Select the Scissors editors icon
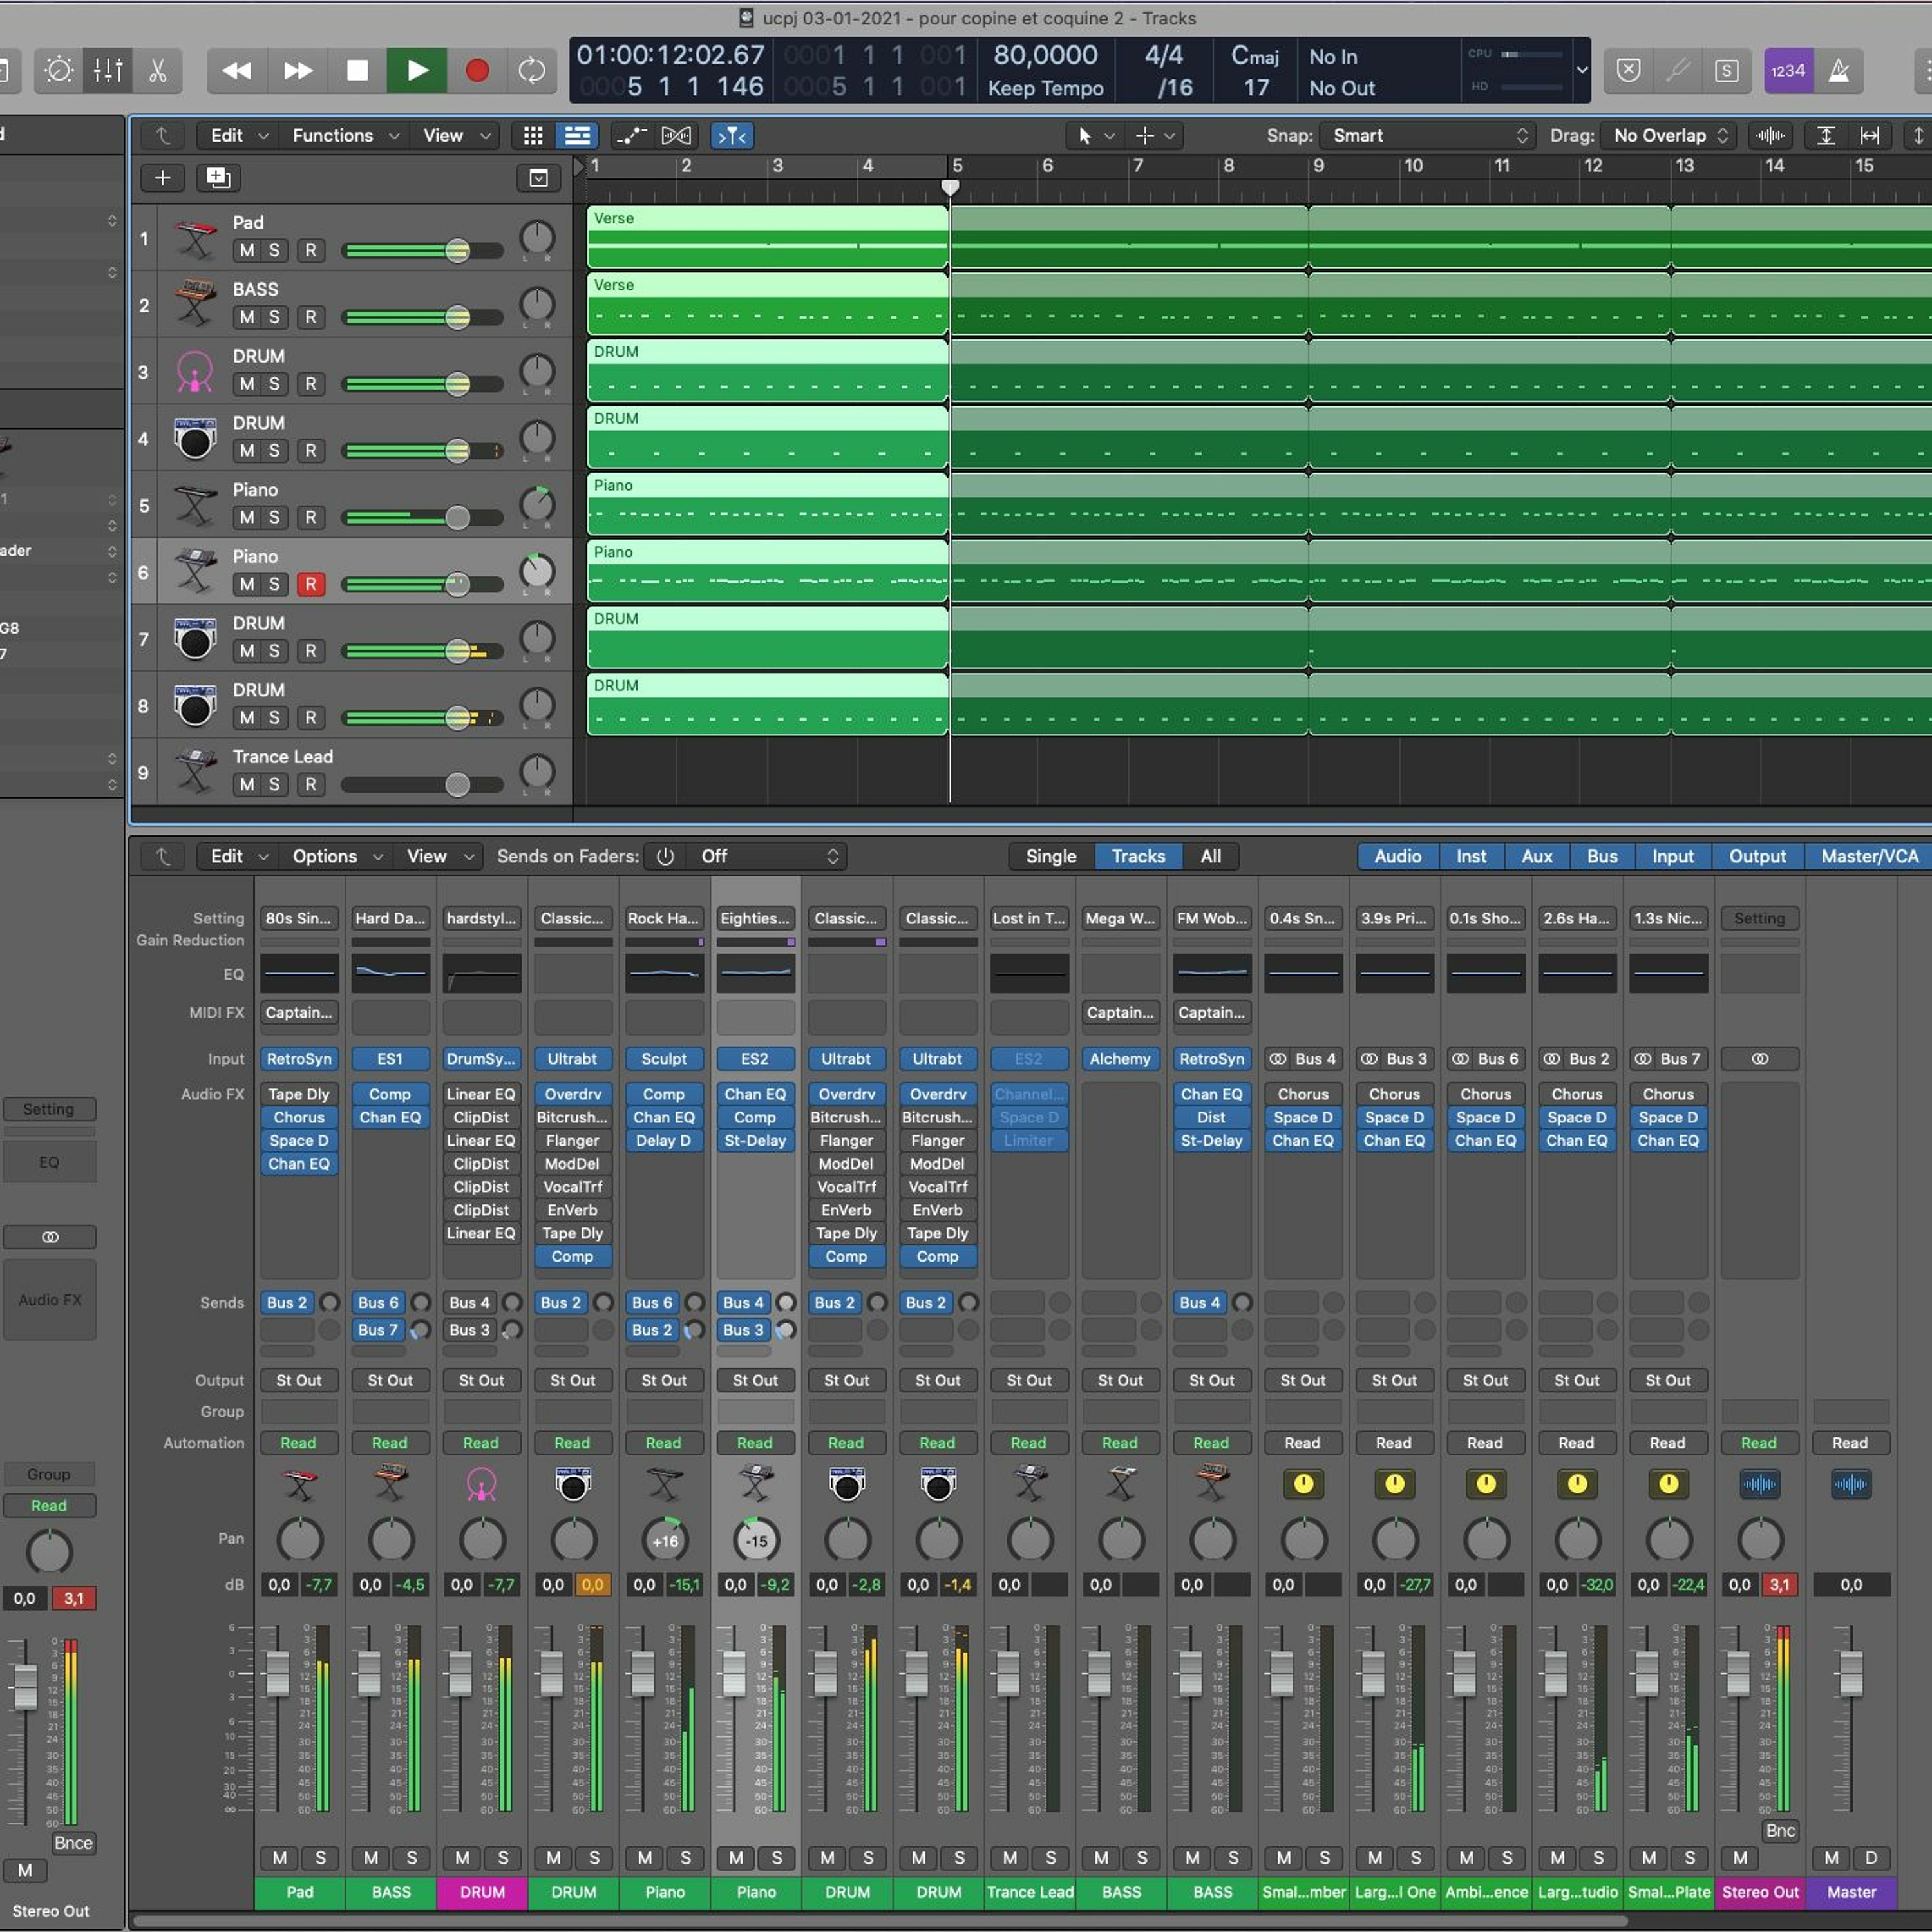The height and width of the screenshot is (1932, 1932). 157,70
